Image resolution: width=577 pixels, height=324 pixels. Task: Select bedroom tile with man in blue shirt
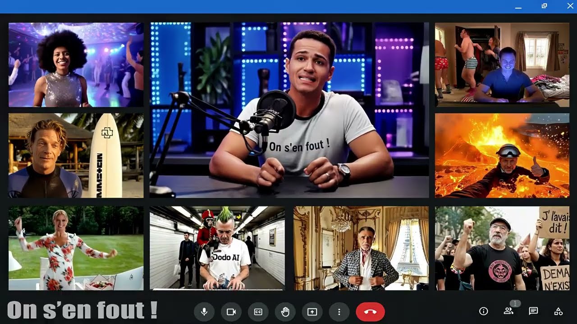click(x=502, y=65)
